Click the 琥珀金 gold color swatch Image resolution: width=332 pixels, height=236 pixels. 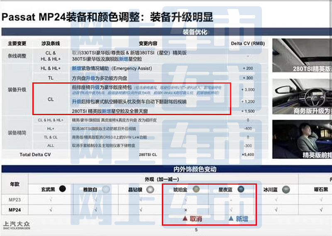point(196,189)
